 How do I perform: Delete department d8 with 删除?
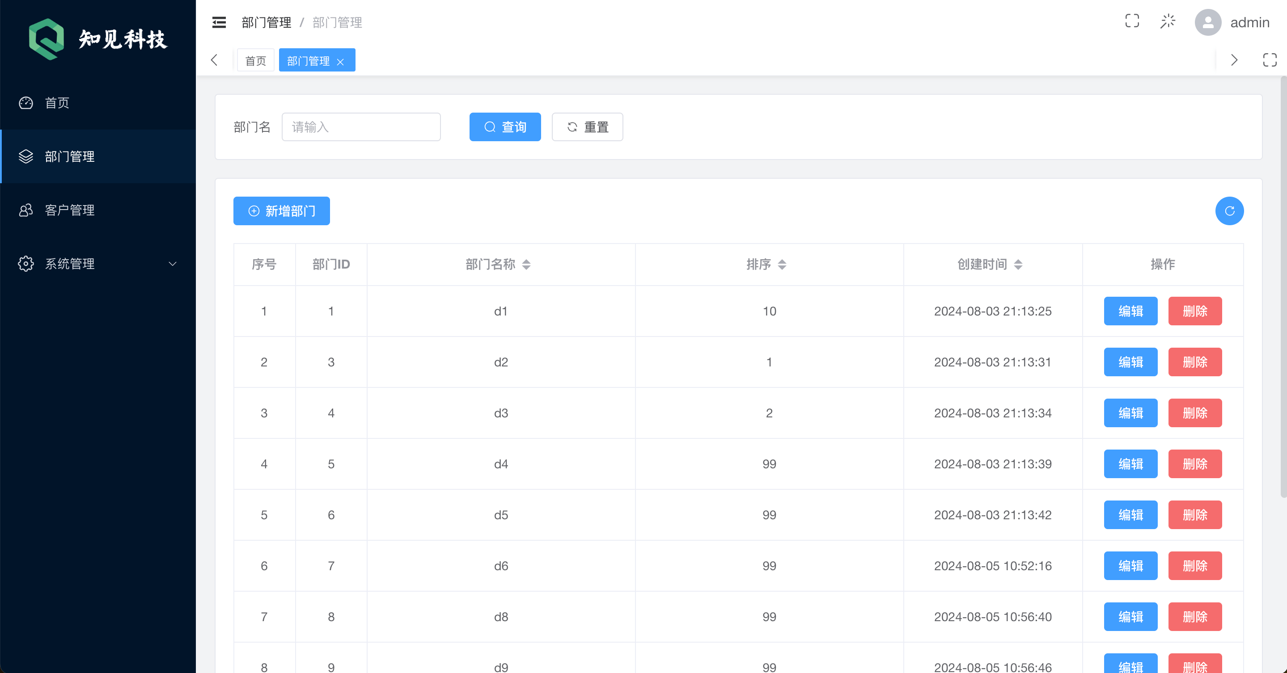(1194, 617)
